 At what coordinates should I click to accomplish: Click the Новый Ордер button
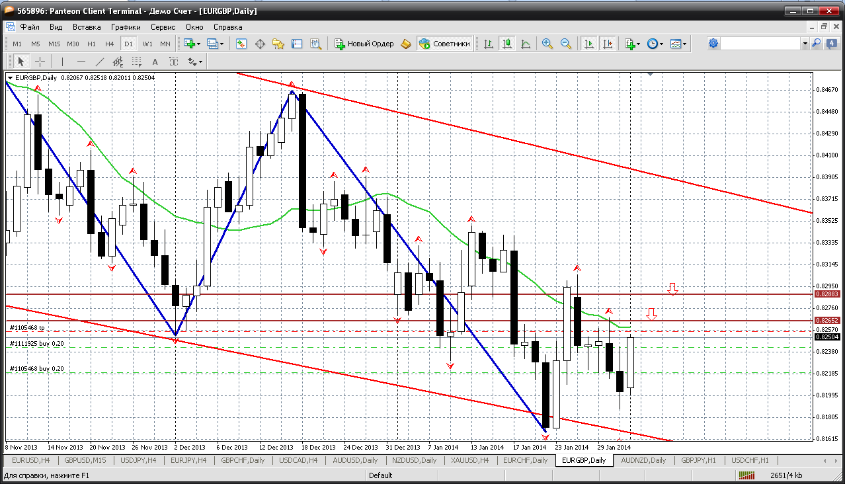tap(364, 44)
